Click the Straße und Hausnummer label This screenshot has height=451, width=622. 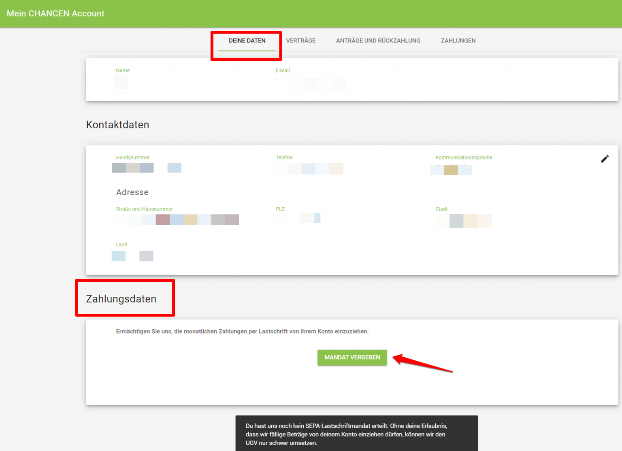[144, 209]
